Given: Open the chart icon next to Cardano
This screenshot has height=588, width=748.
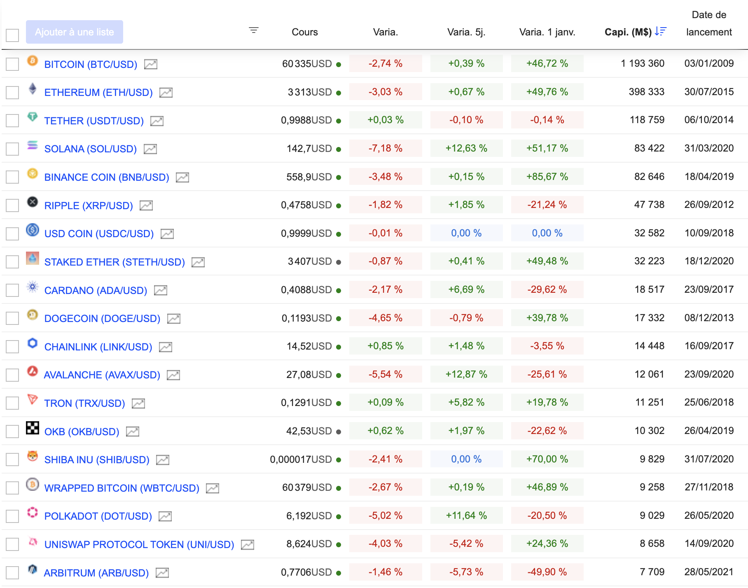Looking at the screenshot, I should 161,290.
